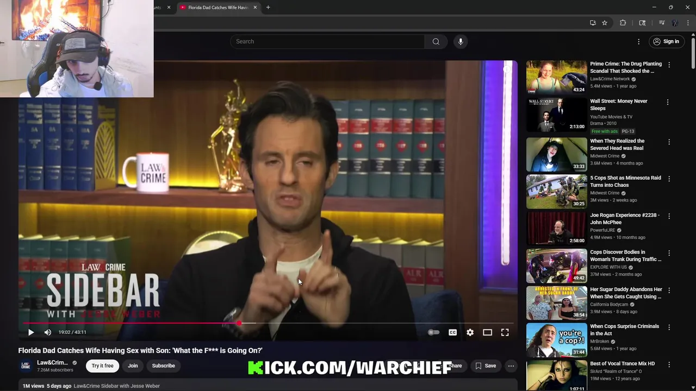Subscribe to the Law&Crime channel
The width and height of the screenshot is (696, 391).
point(163,366)
